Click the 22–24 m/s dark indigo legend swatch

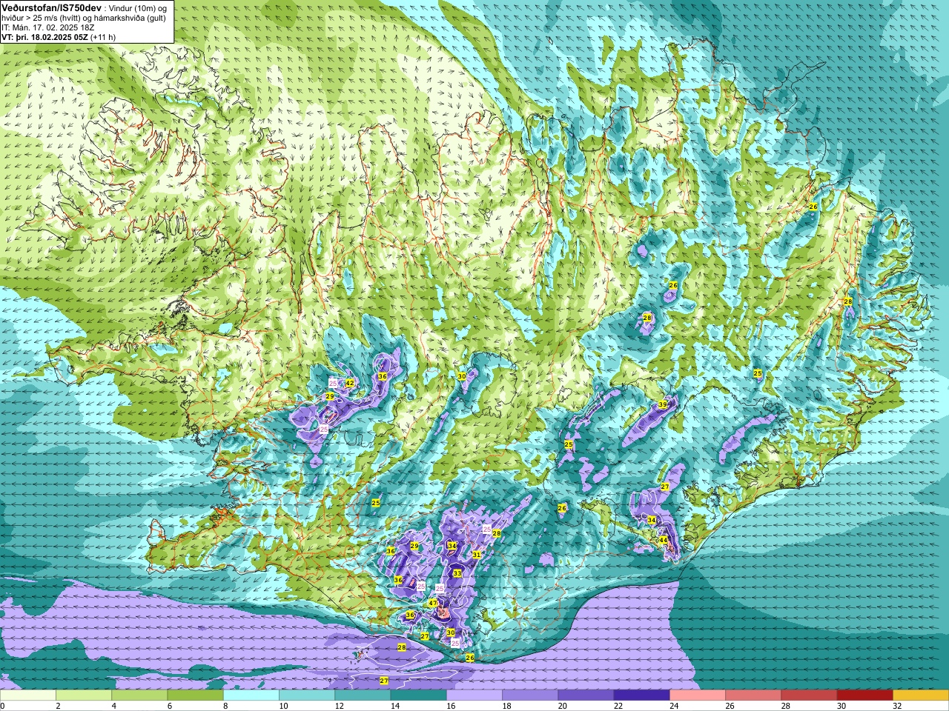pos(641,695)
